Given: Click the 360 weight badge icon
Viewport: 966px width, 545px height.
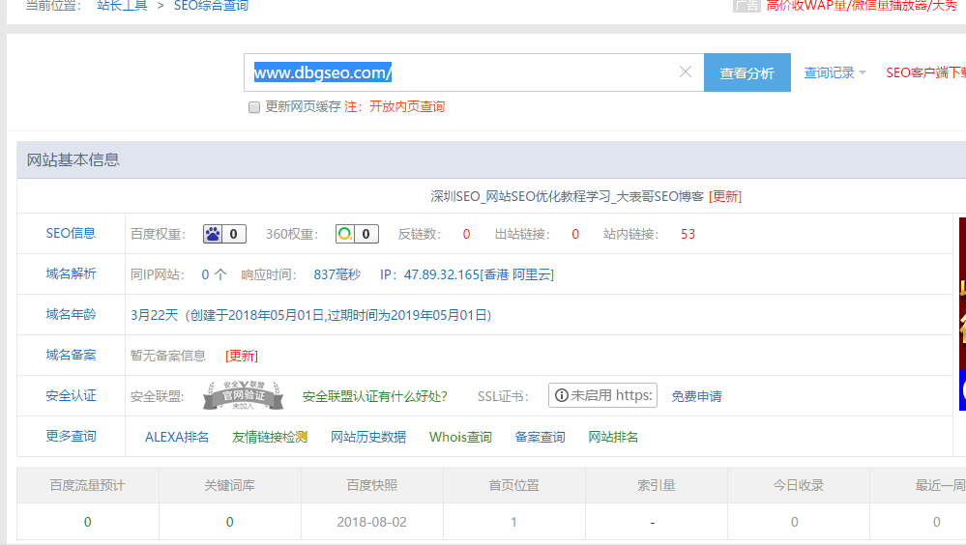Looking at the screenshot, I should 357,234.
